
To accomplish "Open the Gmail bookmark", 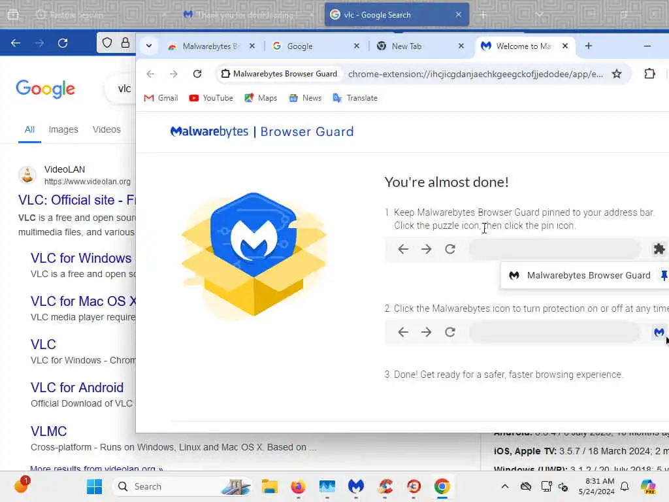I will pyautogui.click(x=161, y=98).
